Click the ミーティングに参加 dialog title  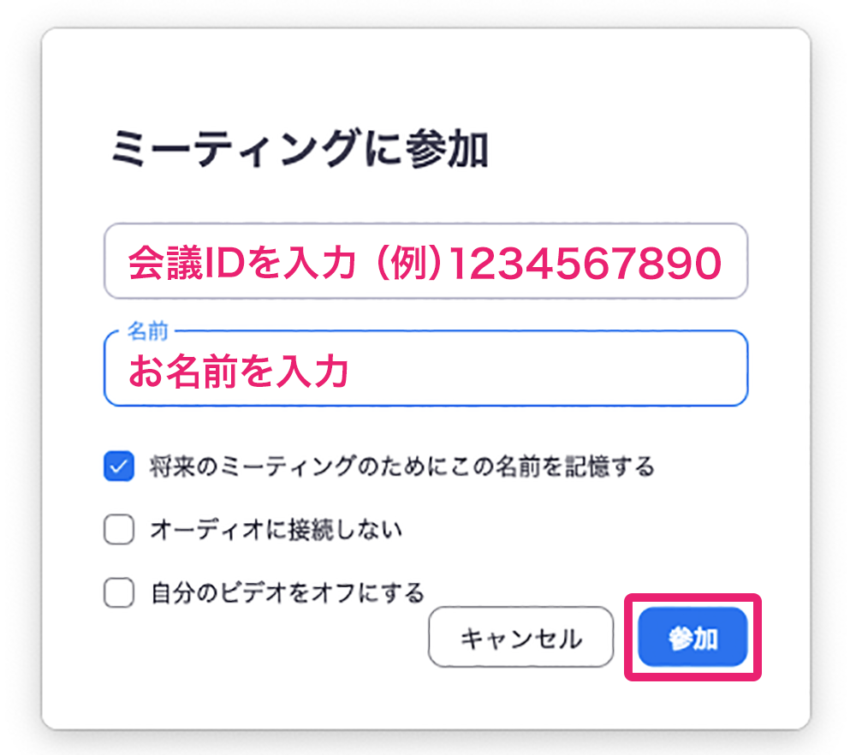point(300,151)
